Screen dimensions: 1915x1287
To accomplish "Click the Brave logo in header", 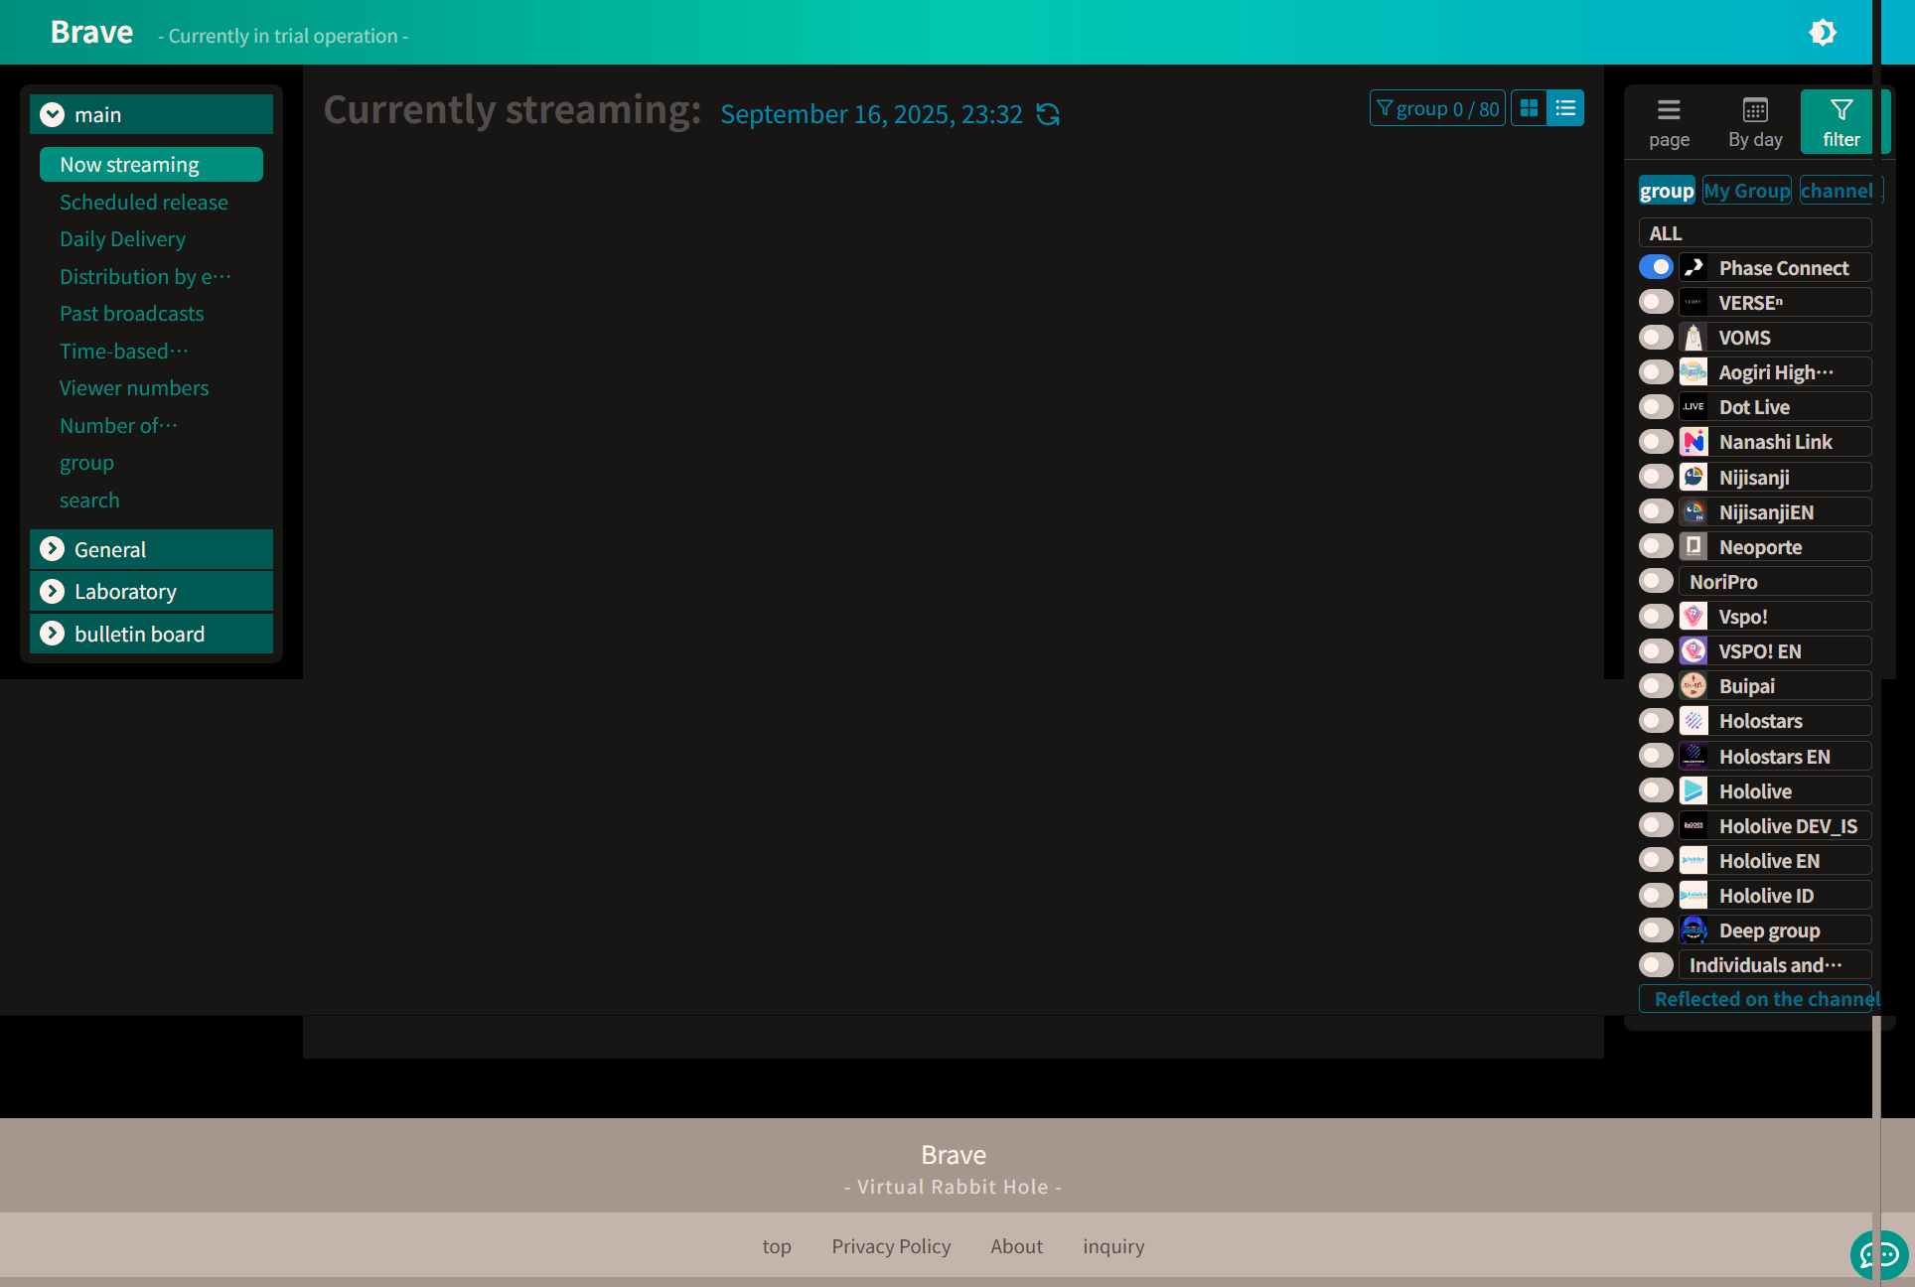I will (91, 33).
